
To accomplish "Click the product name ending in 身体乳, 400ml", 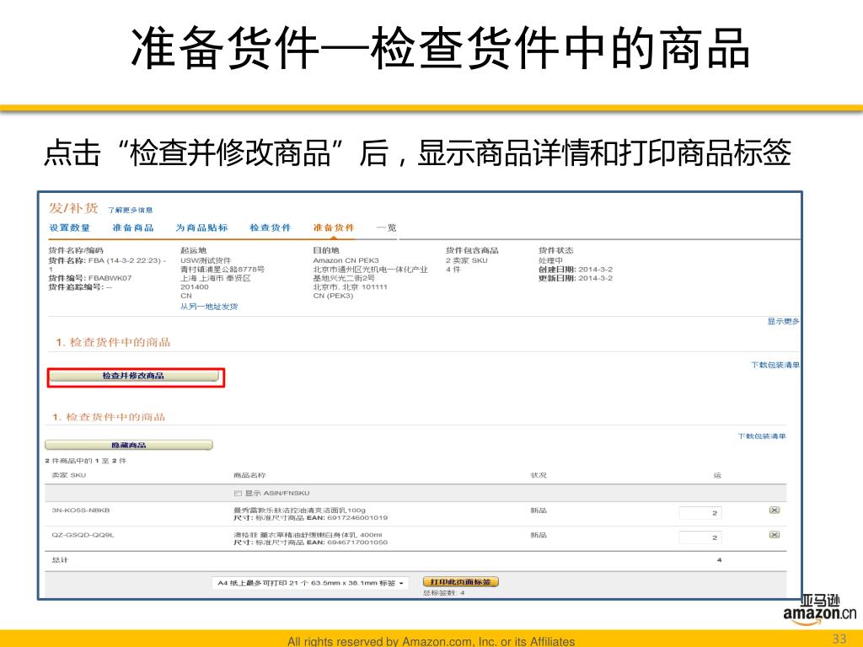I will click(308, 535).
